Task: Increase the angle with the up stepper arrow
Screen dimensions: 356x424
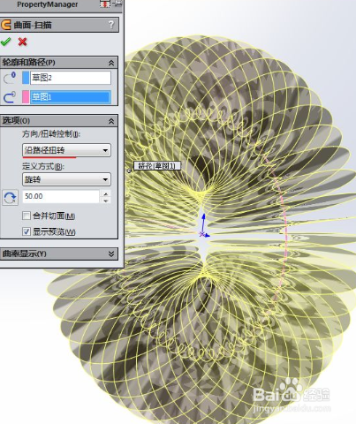Action: point(106,193)
